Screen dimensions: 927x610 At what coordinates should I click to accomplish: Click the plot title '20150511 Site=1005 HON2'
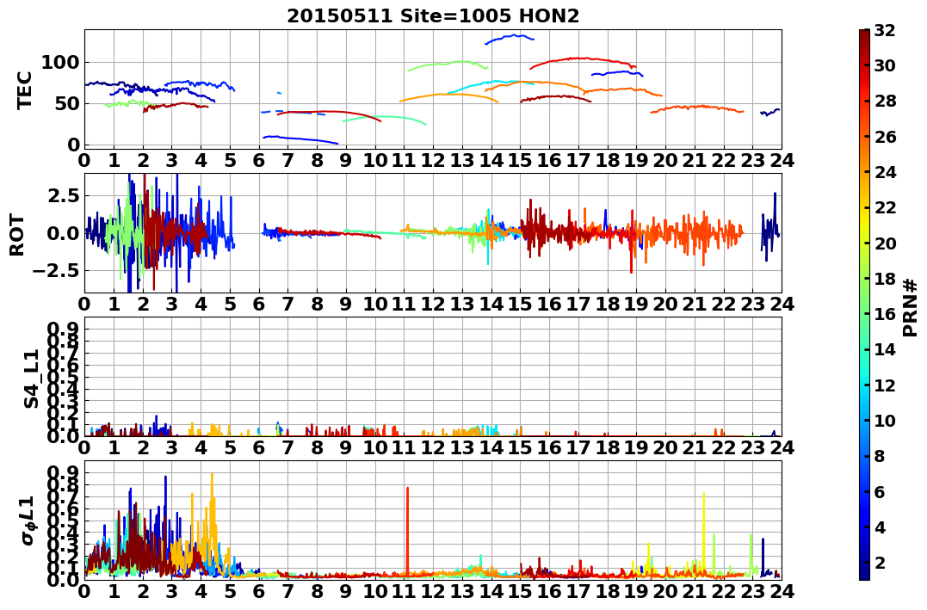(x=433, y=16)
